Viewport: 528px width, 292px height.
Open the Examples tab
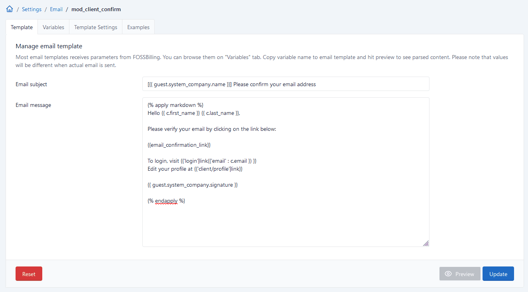point(138,27)
